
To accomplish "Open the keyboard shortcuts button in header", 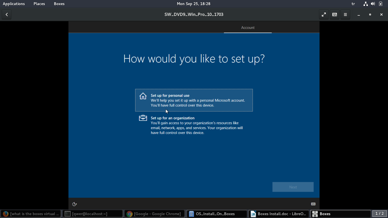I will tap(335, 14).
